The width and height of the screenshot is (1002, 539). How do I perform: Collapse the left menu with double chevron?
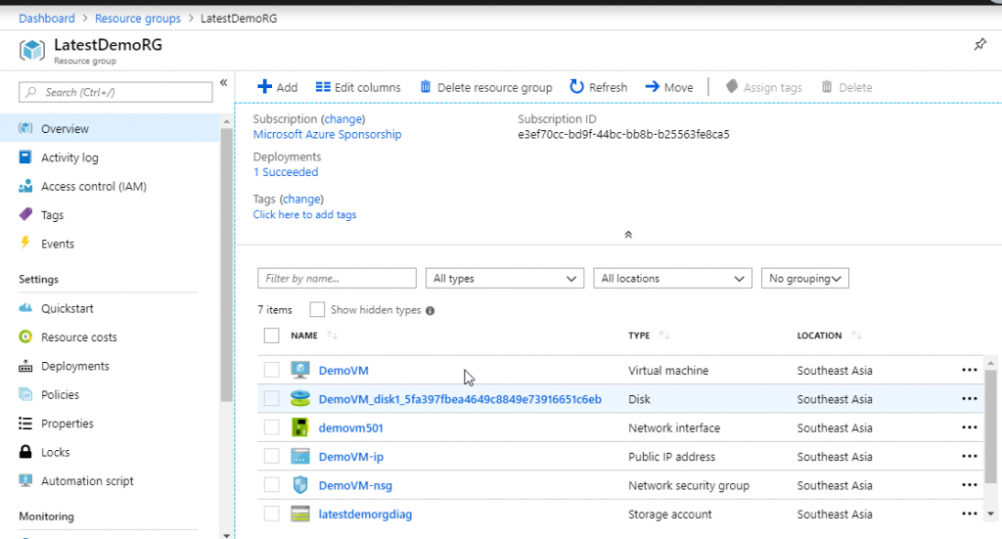click(x=224, y=82)
